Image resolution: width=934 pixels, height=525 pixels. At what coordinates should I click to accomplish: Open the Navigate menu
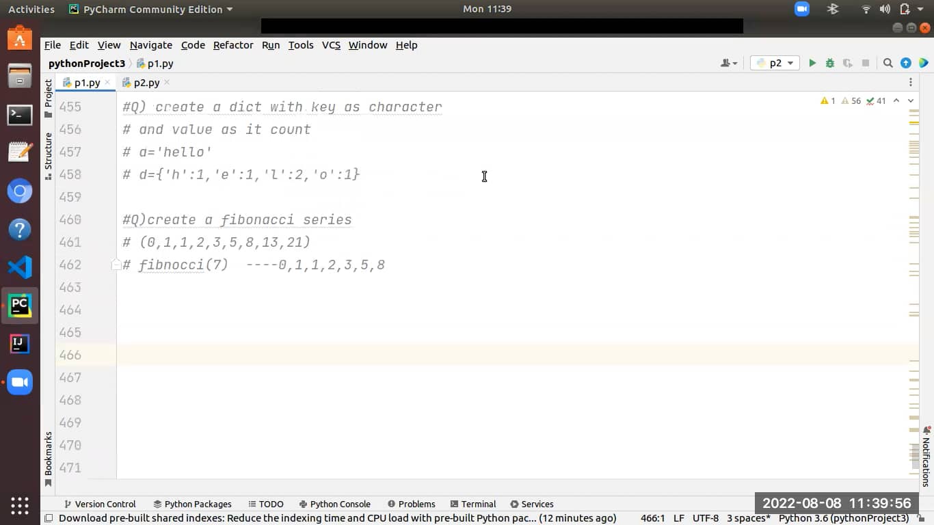151,44
